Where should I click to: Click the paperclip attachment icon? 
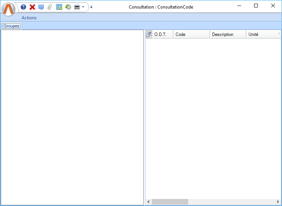(50, 7)
